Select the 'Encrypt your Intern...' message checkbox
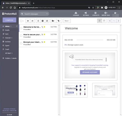 click(21, 43)
